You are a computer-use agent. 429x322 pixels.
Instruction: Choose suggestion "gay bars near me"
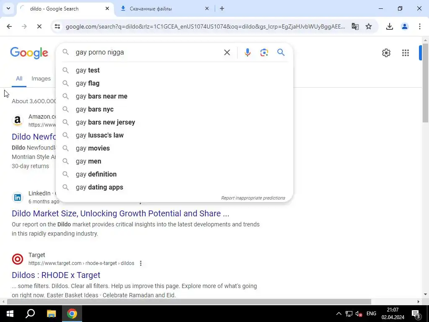click(174, 96)
